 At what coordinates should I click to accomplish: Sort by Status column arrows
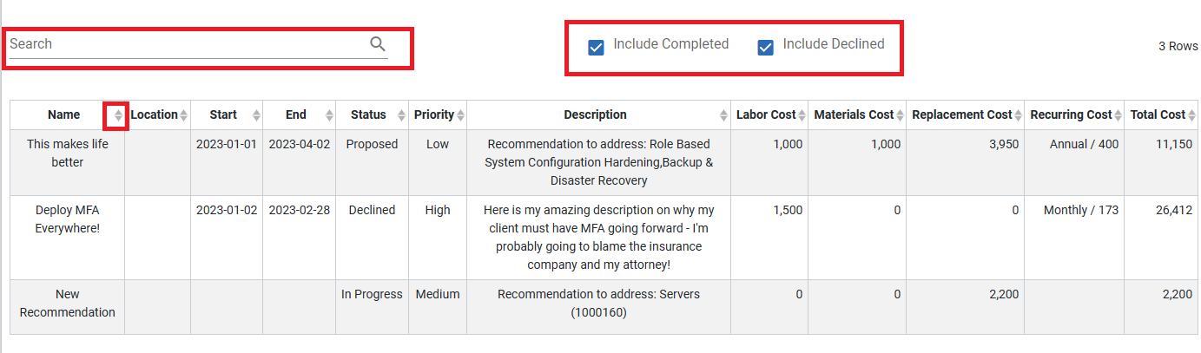(x=401, y=115)
